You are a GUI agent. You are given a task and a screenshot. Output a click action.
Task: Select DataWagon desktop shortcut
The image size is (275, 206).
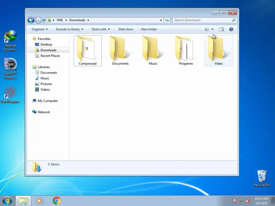tap(10, 95)
